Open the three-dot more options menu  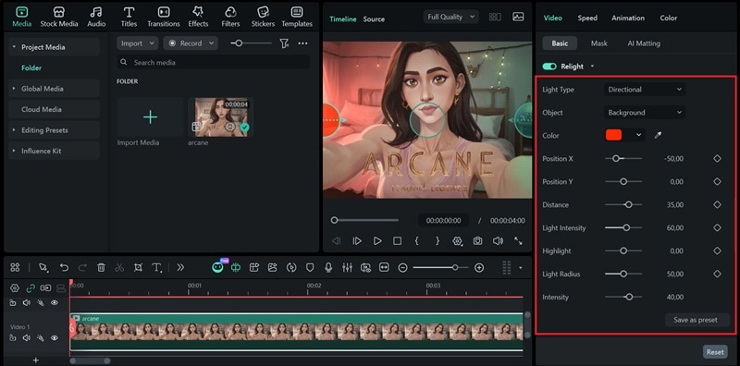coord(302,43)
